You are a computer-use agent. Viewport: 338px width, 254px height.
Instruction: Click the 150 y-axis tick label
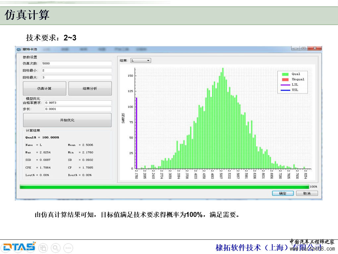pyautogui.click(x=131, y=76)
